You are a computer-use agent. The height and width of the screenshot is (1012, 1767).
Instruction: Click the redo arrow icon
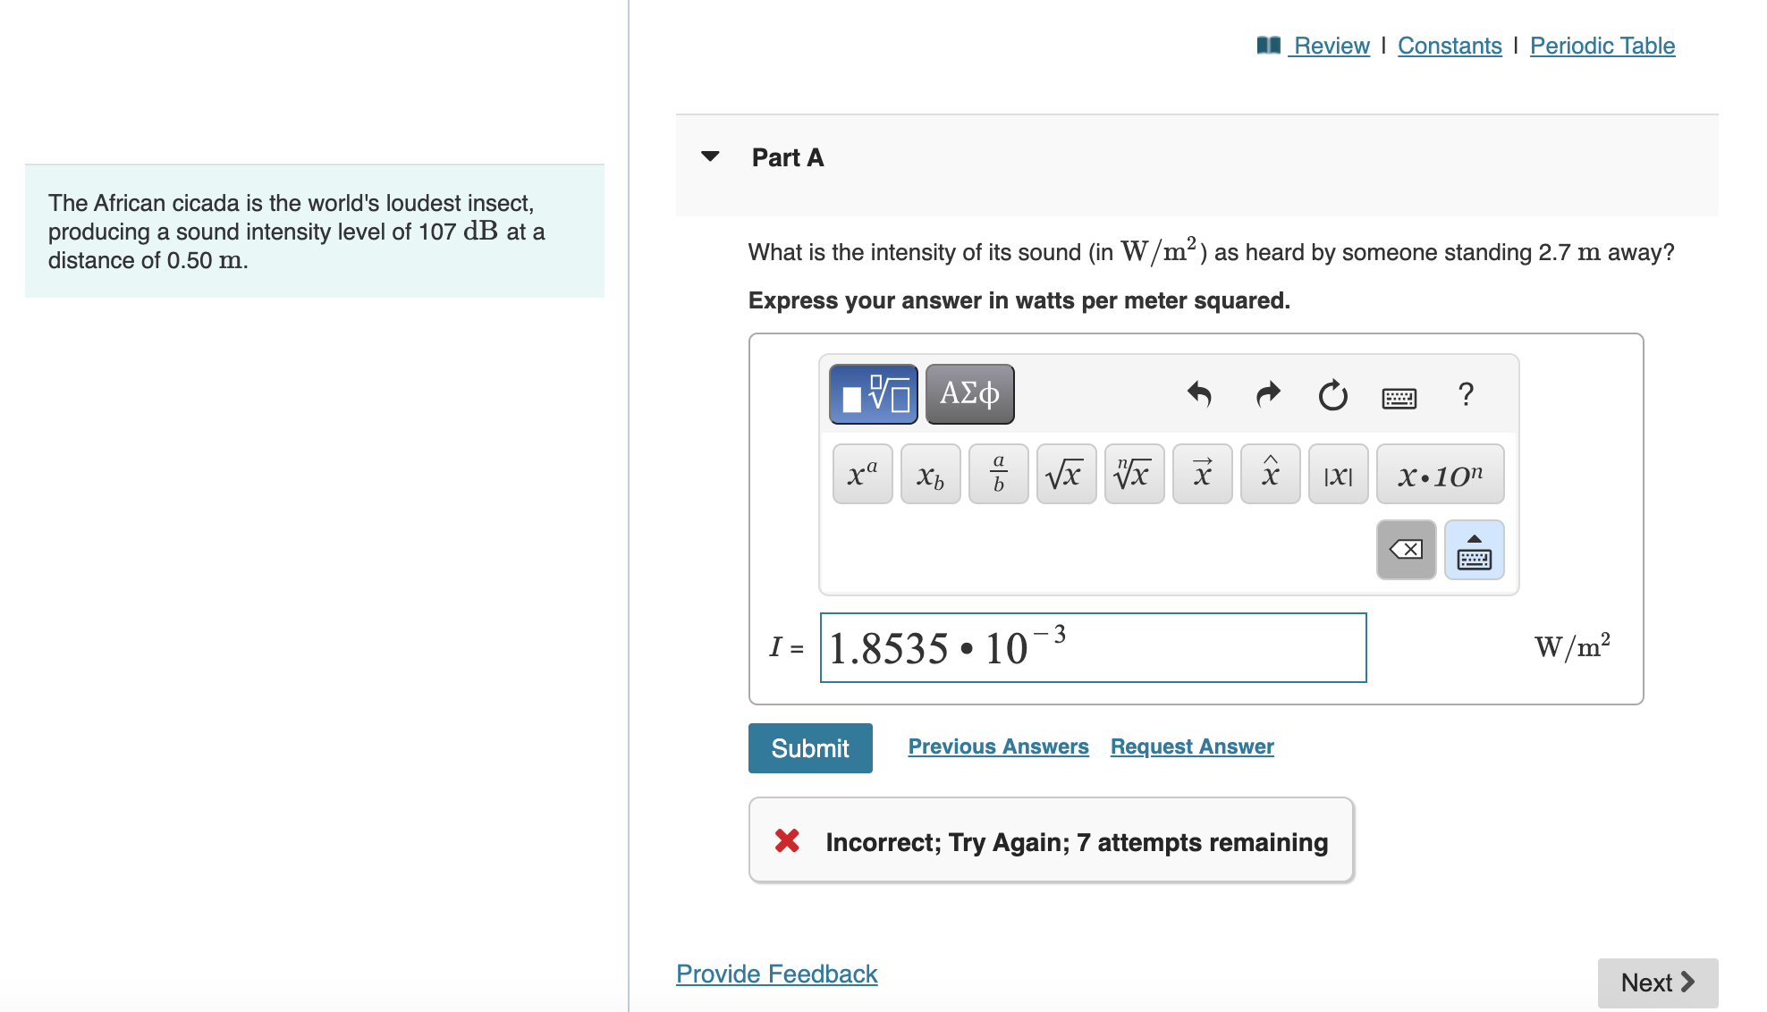tap(1267, 394)
